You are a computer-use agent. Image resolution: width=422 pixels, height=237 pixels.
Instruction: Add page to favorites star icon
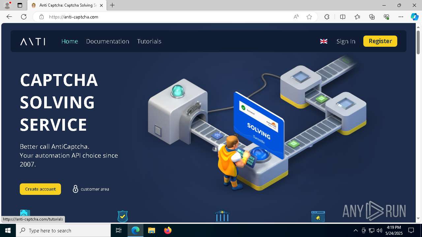309,17
